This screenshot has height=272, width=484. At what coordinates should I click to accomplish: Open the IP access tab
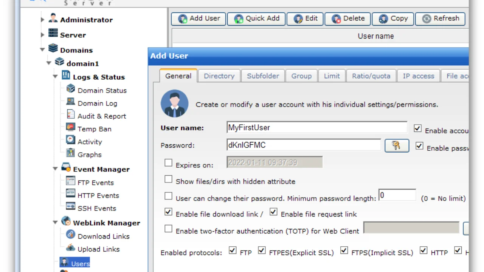click(418, 76)
